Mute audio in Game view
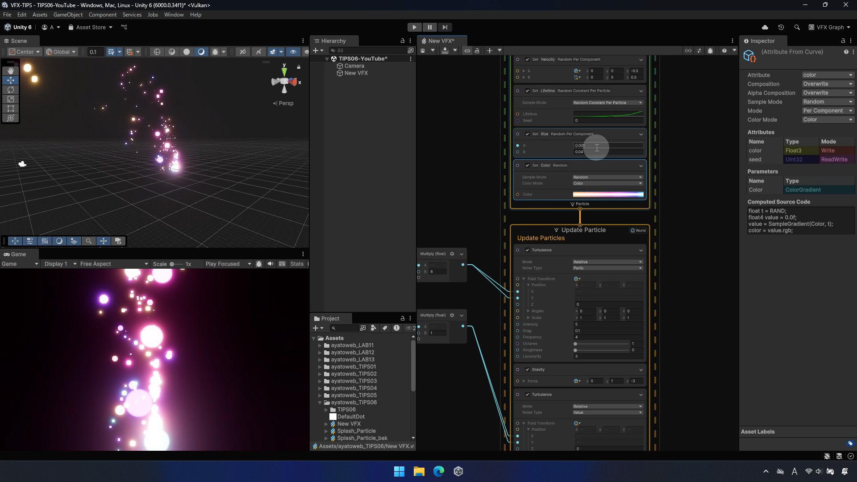857x482 pixels. pos(270,264)
